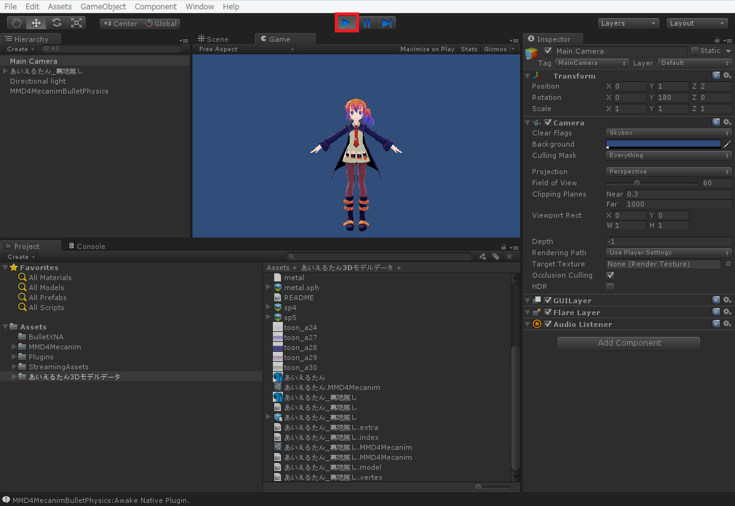Image resolution: width=735 pixels, height=506 pixels.
Task: Select the Move (translate) tool
Action: coord(36,23)
